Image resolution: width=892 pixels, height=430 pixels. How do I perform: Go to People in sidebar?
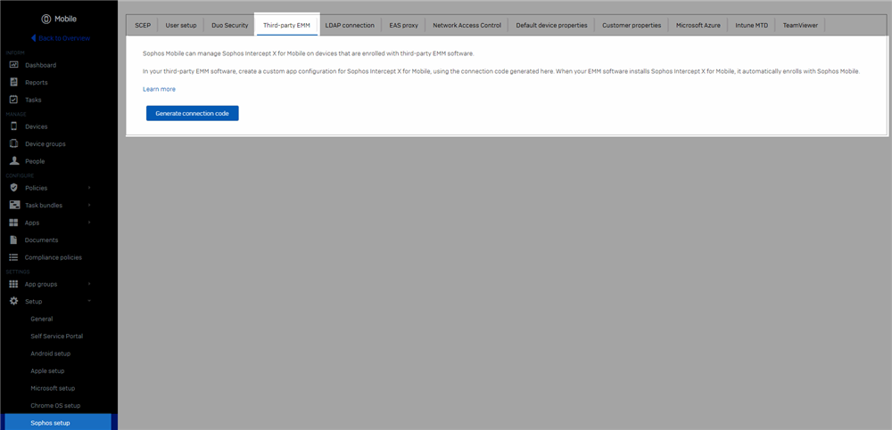click(x=35, y=161)
